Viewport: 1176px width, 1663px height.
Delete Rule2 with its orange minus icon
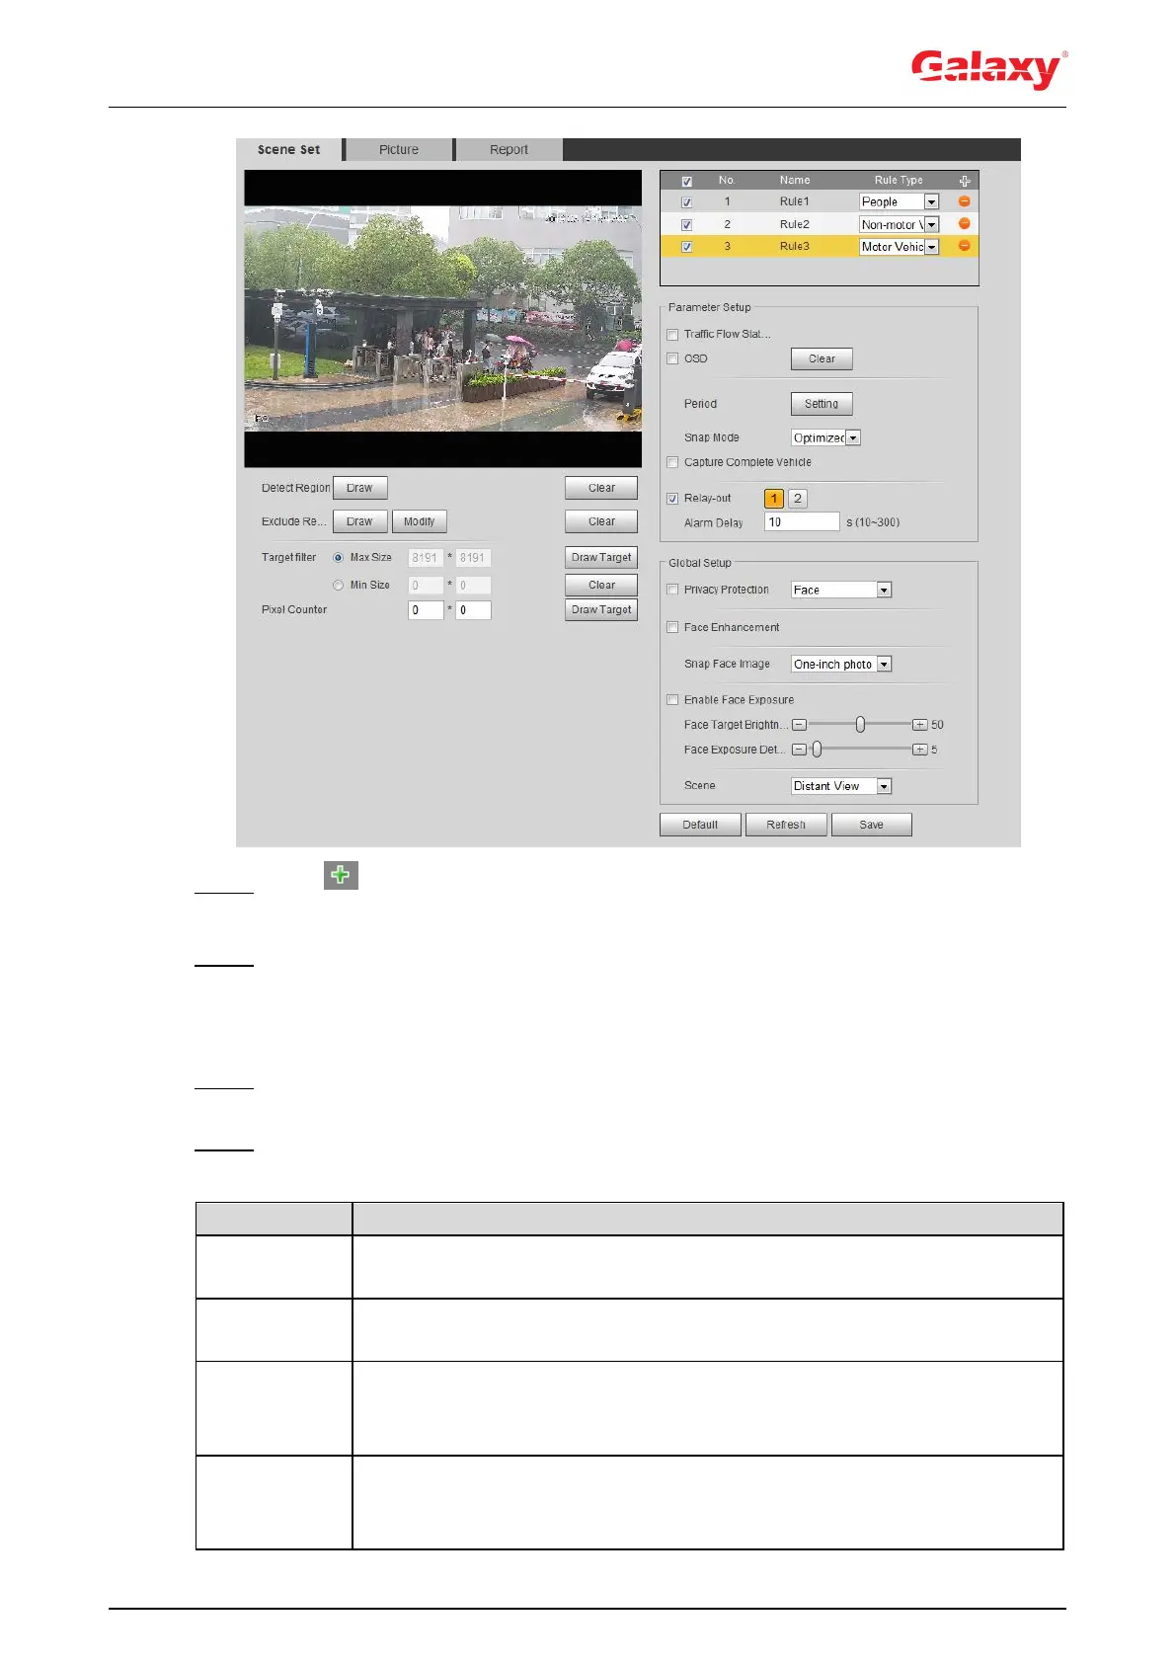(965, 223)
